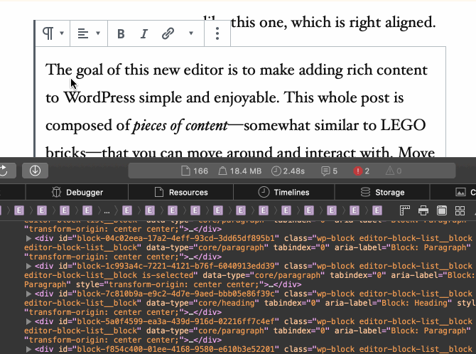This screenshot has width=476, height=354.
Task: Show the 2 console errors
Action: 361,171
